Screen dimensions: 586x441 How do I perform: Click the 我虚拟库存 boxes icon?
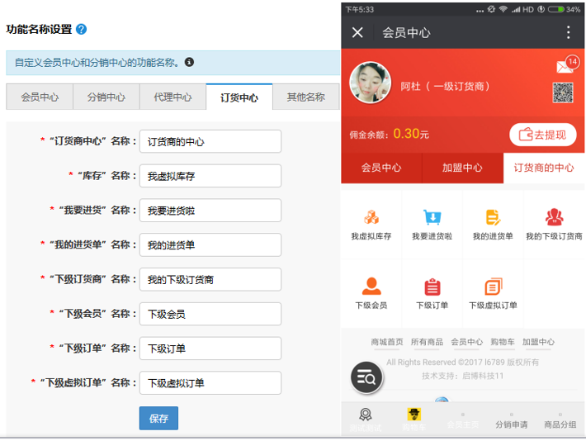point(371,218)
